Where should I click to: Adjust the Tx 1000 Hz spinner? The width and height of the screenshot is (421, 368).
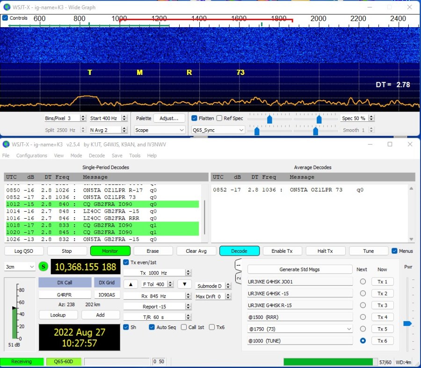pos(188,272)
